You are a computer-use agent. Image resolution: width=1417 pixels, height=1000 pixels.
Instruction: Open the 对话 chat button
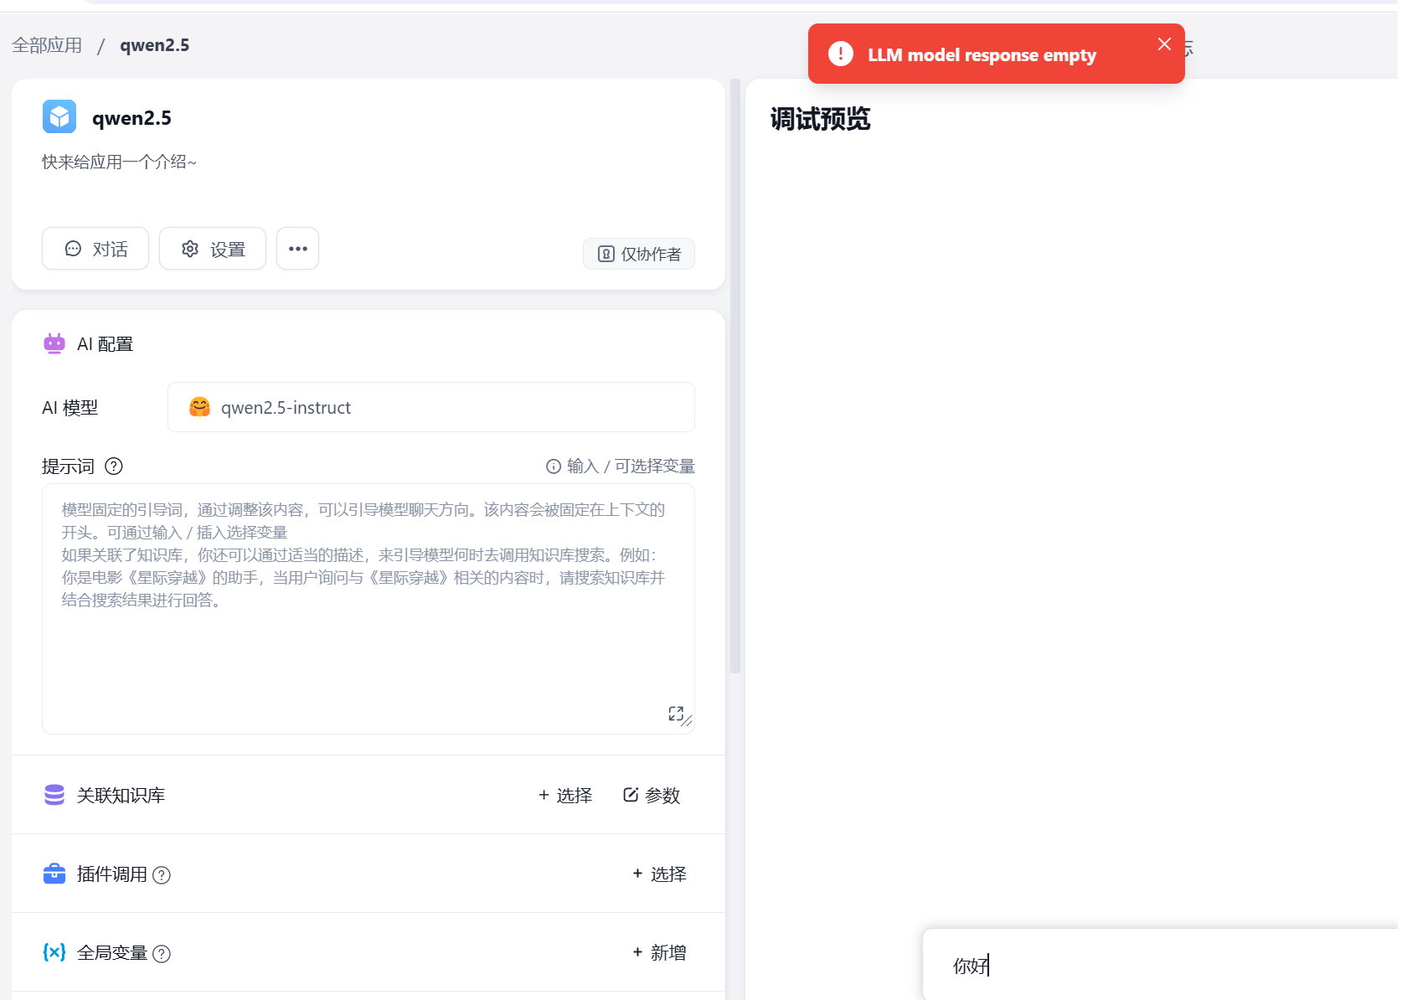pyautogui.click(x=95, y=249)
